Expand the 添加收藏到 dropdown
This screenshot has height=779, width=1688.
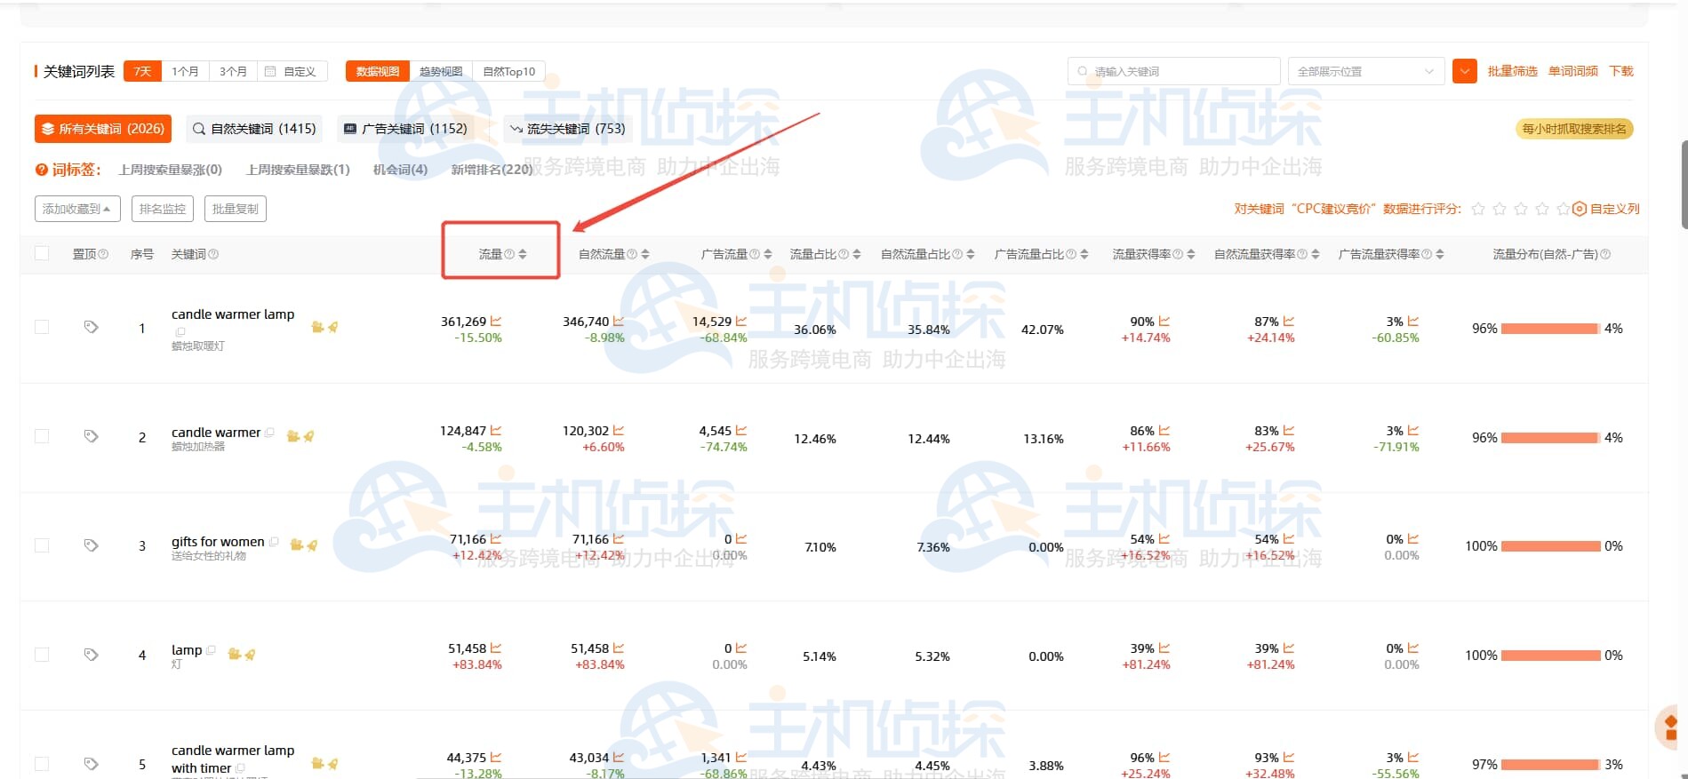point(77,209)
